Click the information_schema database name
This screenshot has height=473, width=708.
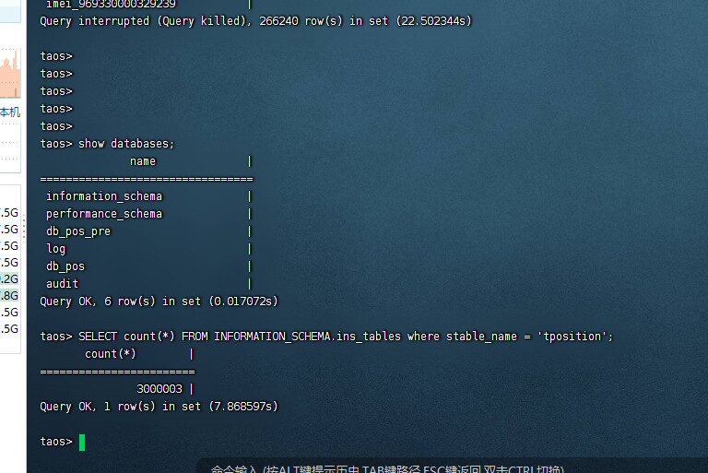pyautogui.click(x=103, y=196)
